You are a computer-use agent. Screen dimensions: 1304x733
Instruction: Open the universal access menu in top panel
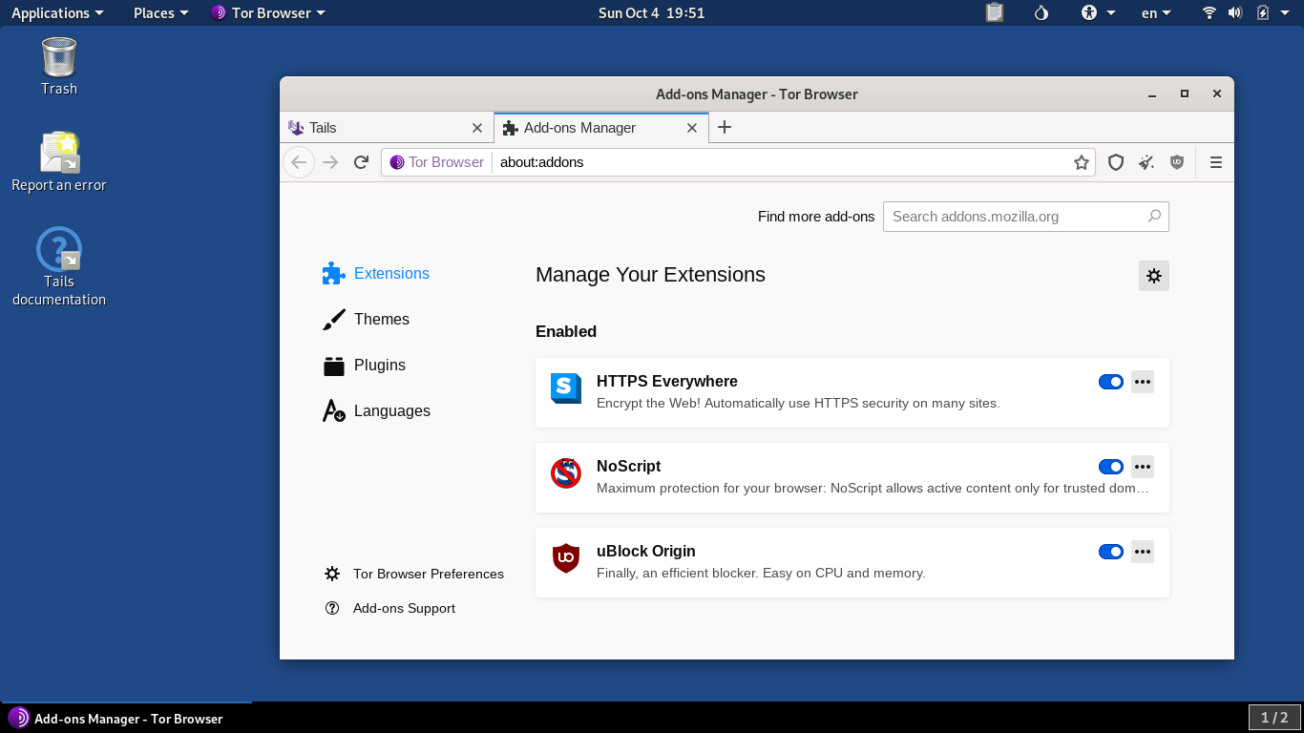[1098, 12]
